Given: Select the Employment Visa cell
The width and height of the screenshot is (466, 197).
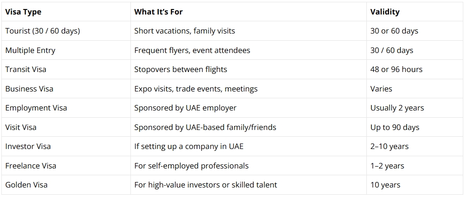Looking at the screenshot, I should (36, 108).
